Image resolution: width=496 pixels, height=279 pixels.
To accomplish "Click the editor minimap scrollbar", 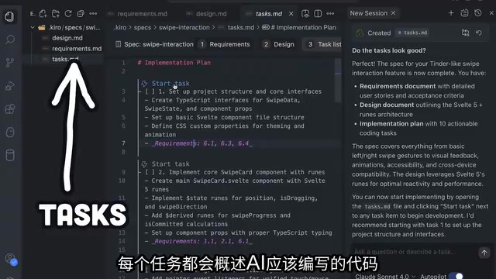I will pyautogui.click(x=338, y=81).
